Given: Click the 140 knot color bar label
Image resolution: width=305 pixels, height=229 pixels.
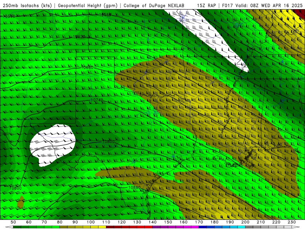Looking at the screenshot, I should point(153,222).
